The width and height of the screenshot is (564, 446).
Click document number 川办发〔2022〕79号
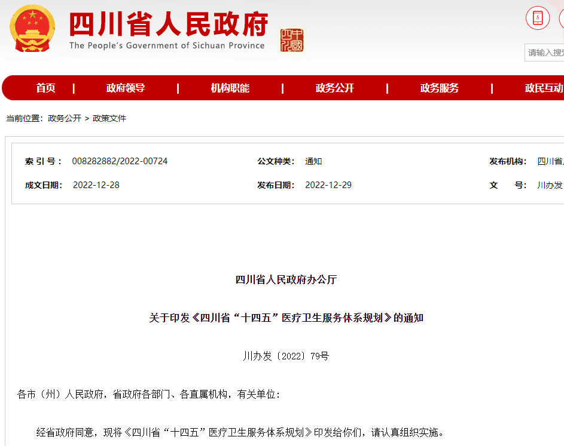(x=286, y=356)
